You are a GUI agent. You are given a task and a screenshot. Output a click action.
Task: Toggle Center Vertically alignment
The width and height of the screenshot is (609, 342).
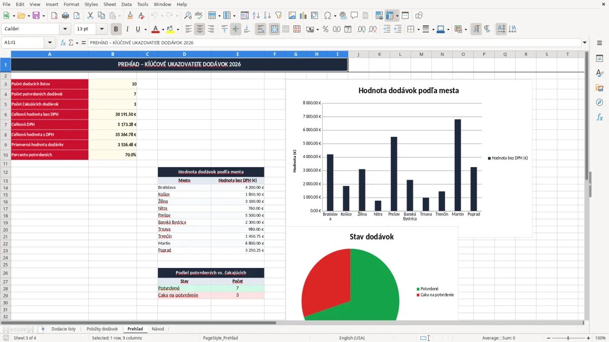(x=235, y=29)
